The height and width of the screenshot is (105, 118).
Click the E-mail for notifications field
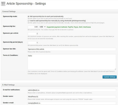[x=72, y=90]
